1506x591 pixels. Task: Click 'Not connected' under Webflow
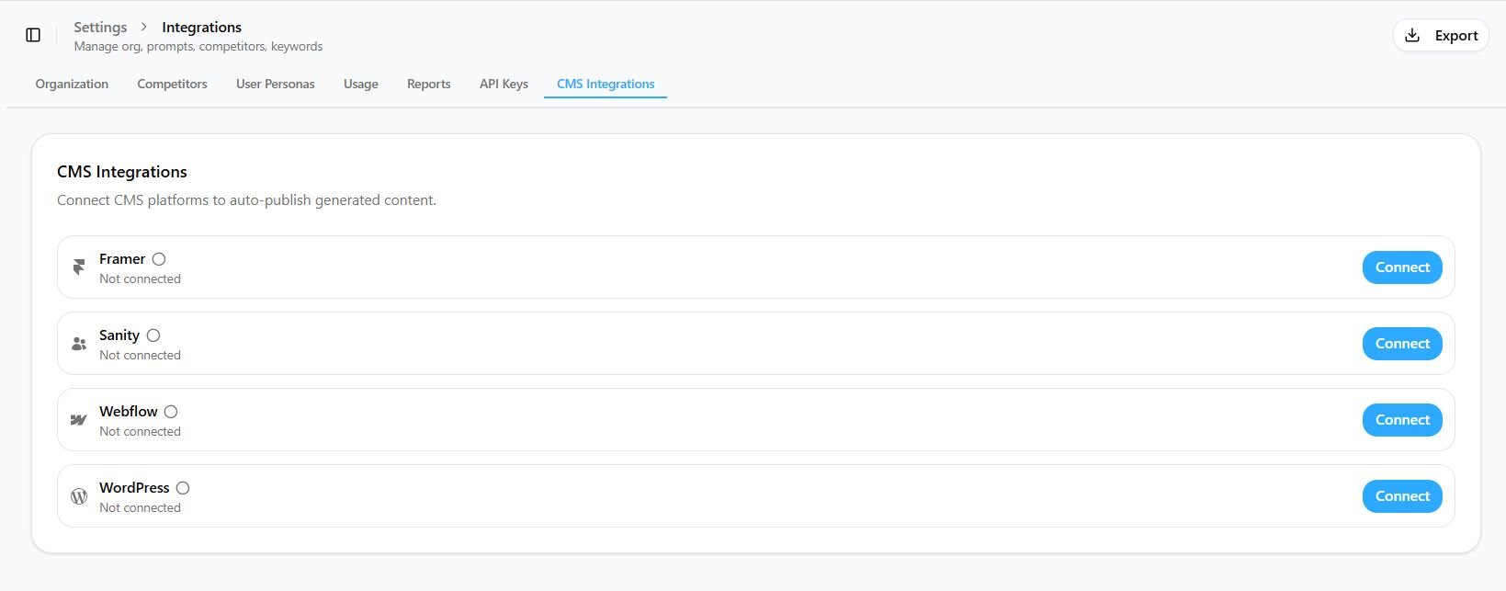click(x=140, y=431)
